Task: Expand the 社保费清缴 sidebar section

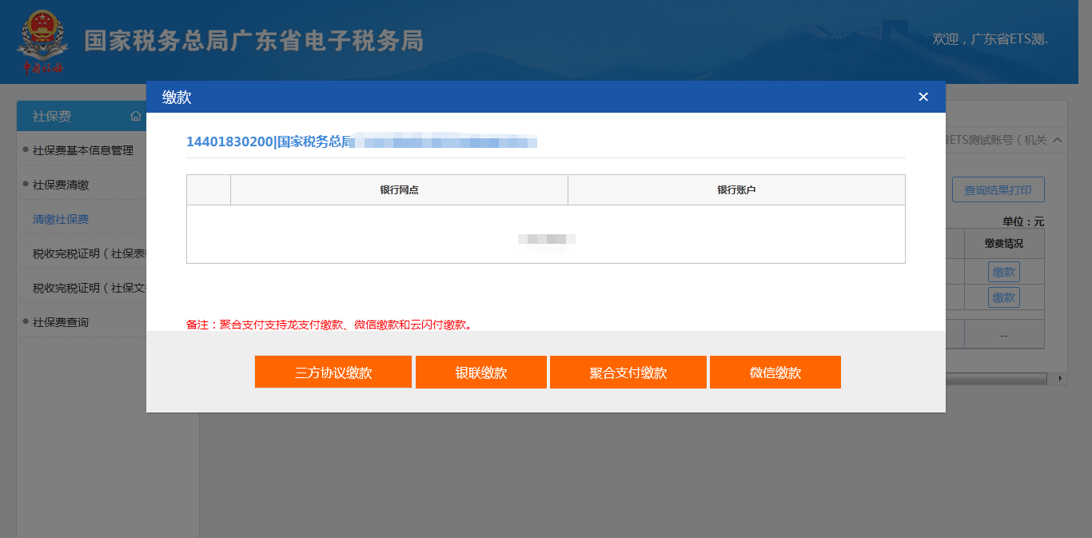Action: tap(61, 185)
